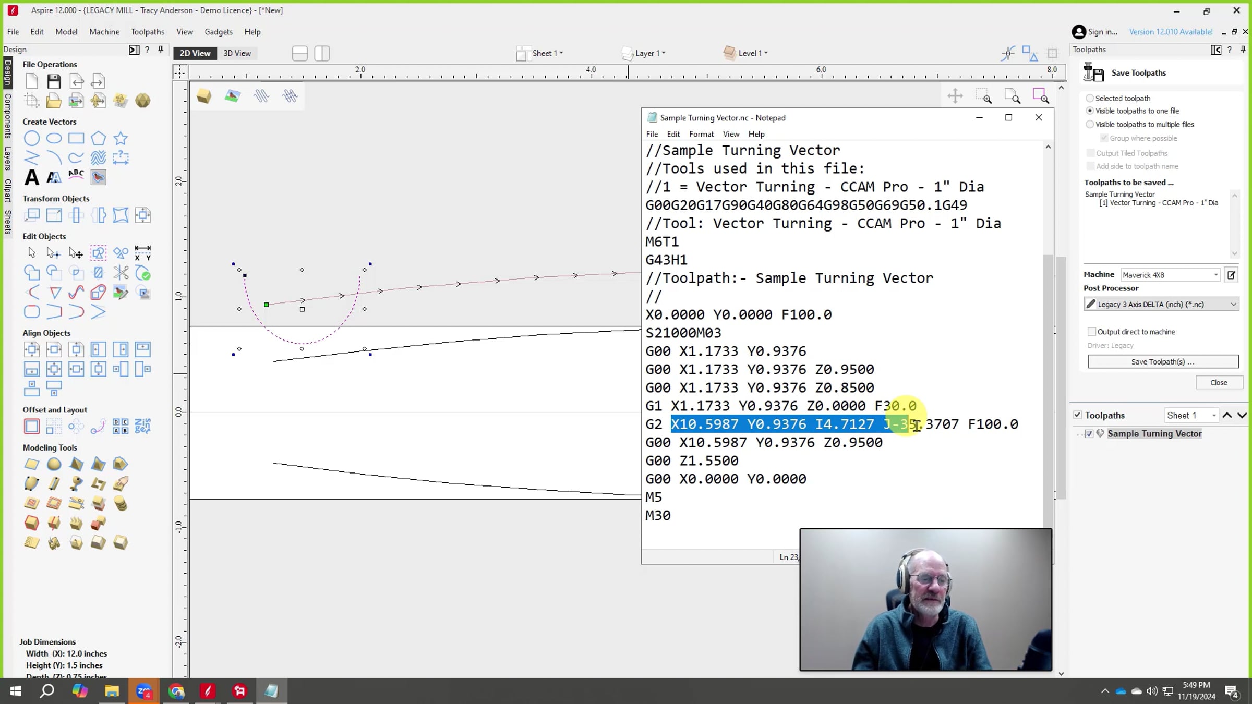Open the Insert Clipart bird tool

(x=98, y=177)
